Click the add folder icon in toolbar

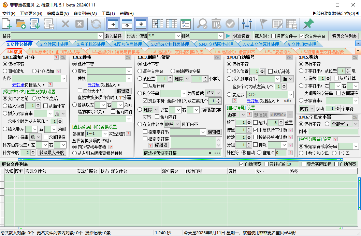(21, 24)
